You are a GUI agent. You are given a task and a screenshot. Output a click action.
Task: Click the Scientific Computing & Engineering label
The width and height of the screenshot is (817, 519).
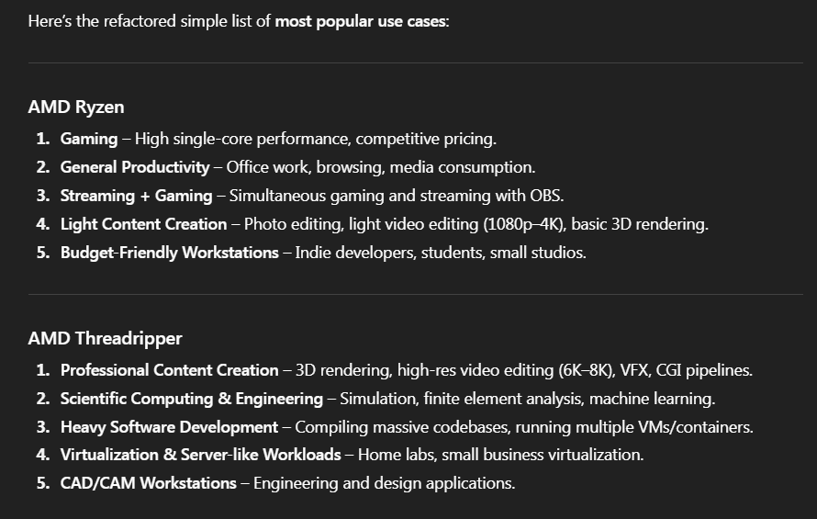191,399
